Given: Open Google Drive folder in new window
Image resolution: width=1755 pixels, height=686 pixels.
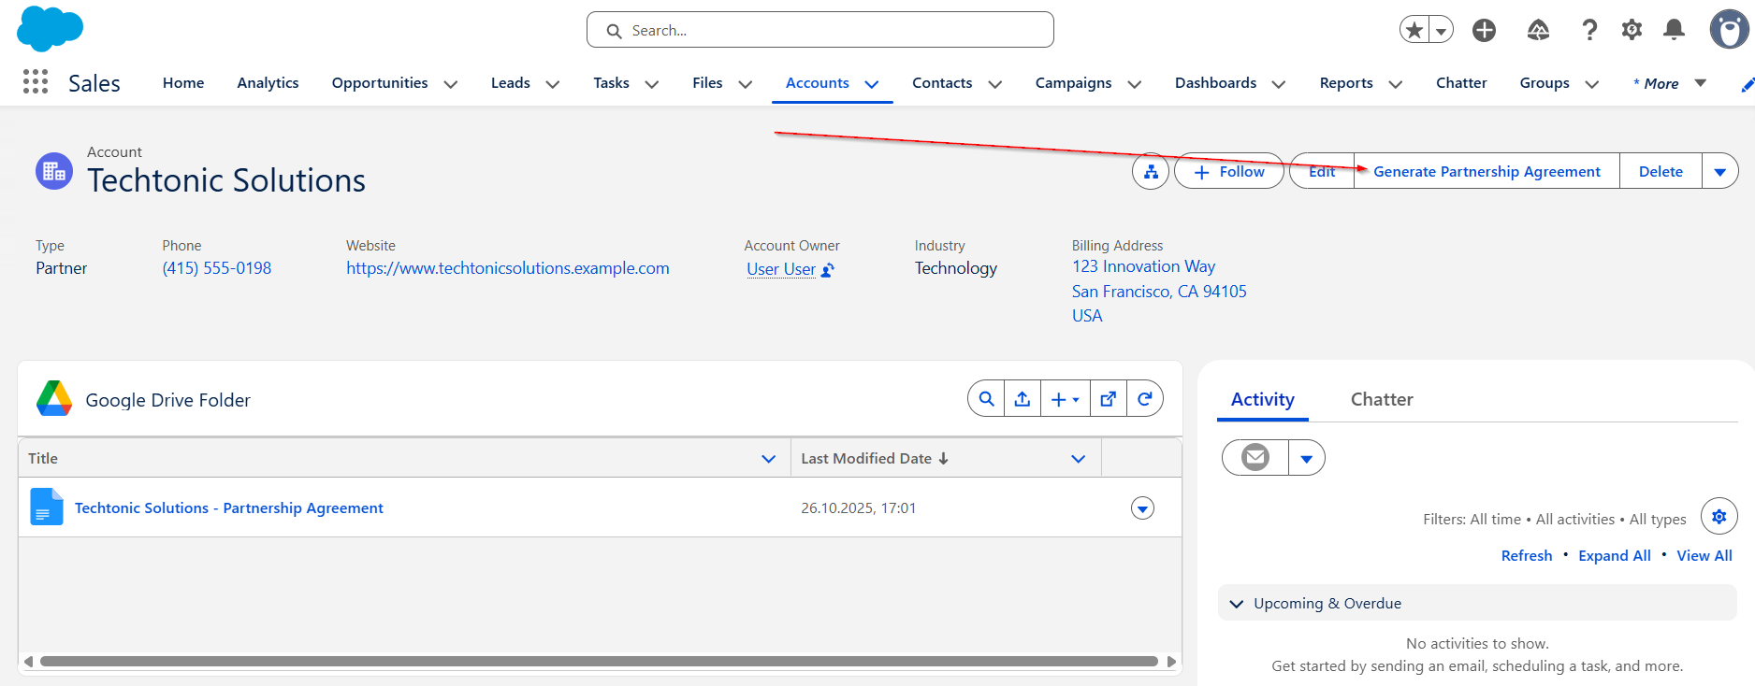Looking at the screenshot, I should pyautogui.click(x=1109, y=399).
